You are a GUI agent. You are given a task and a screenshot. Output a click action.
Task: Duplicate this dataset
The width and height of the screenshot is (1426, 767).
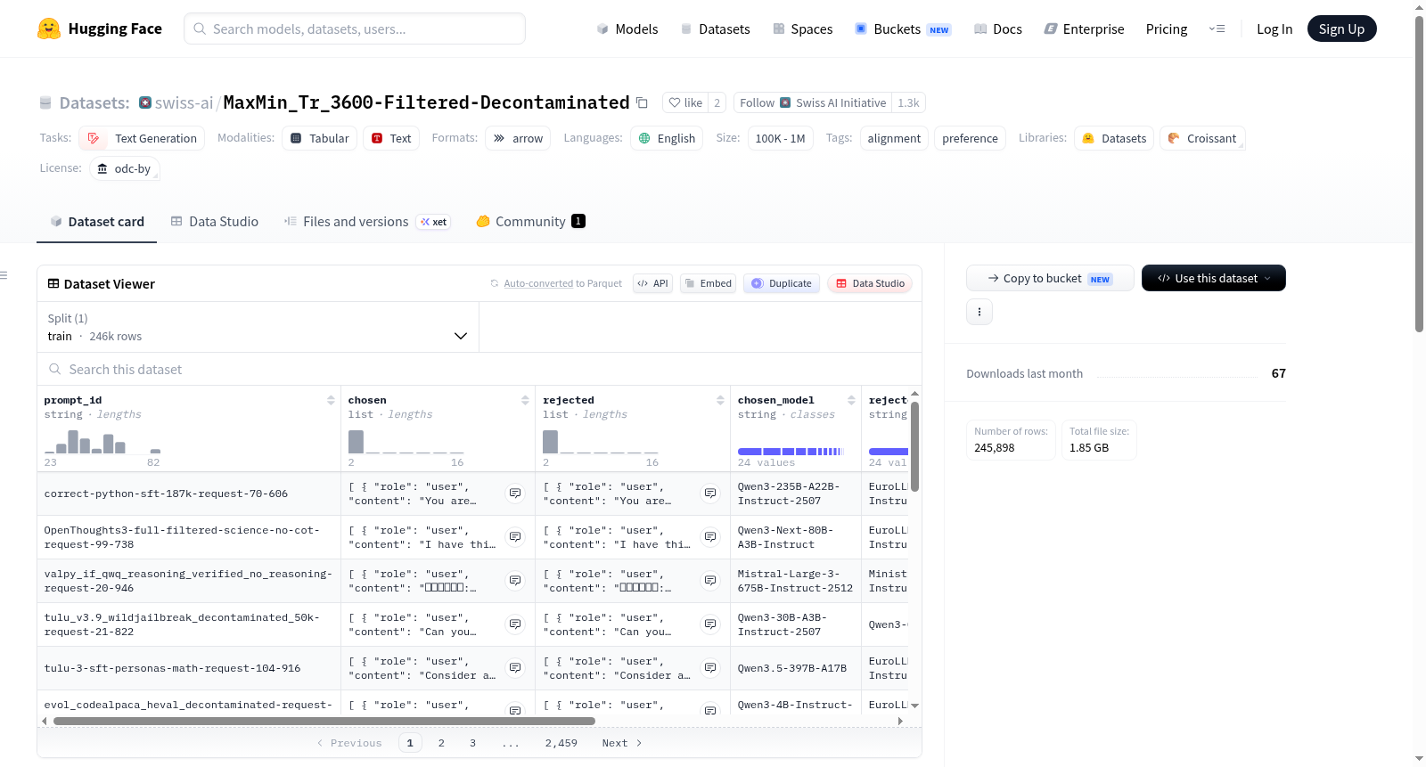click(x=782, y=283)
